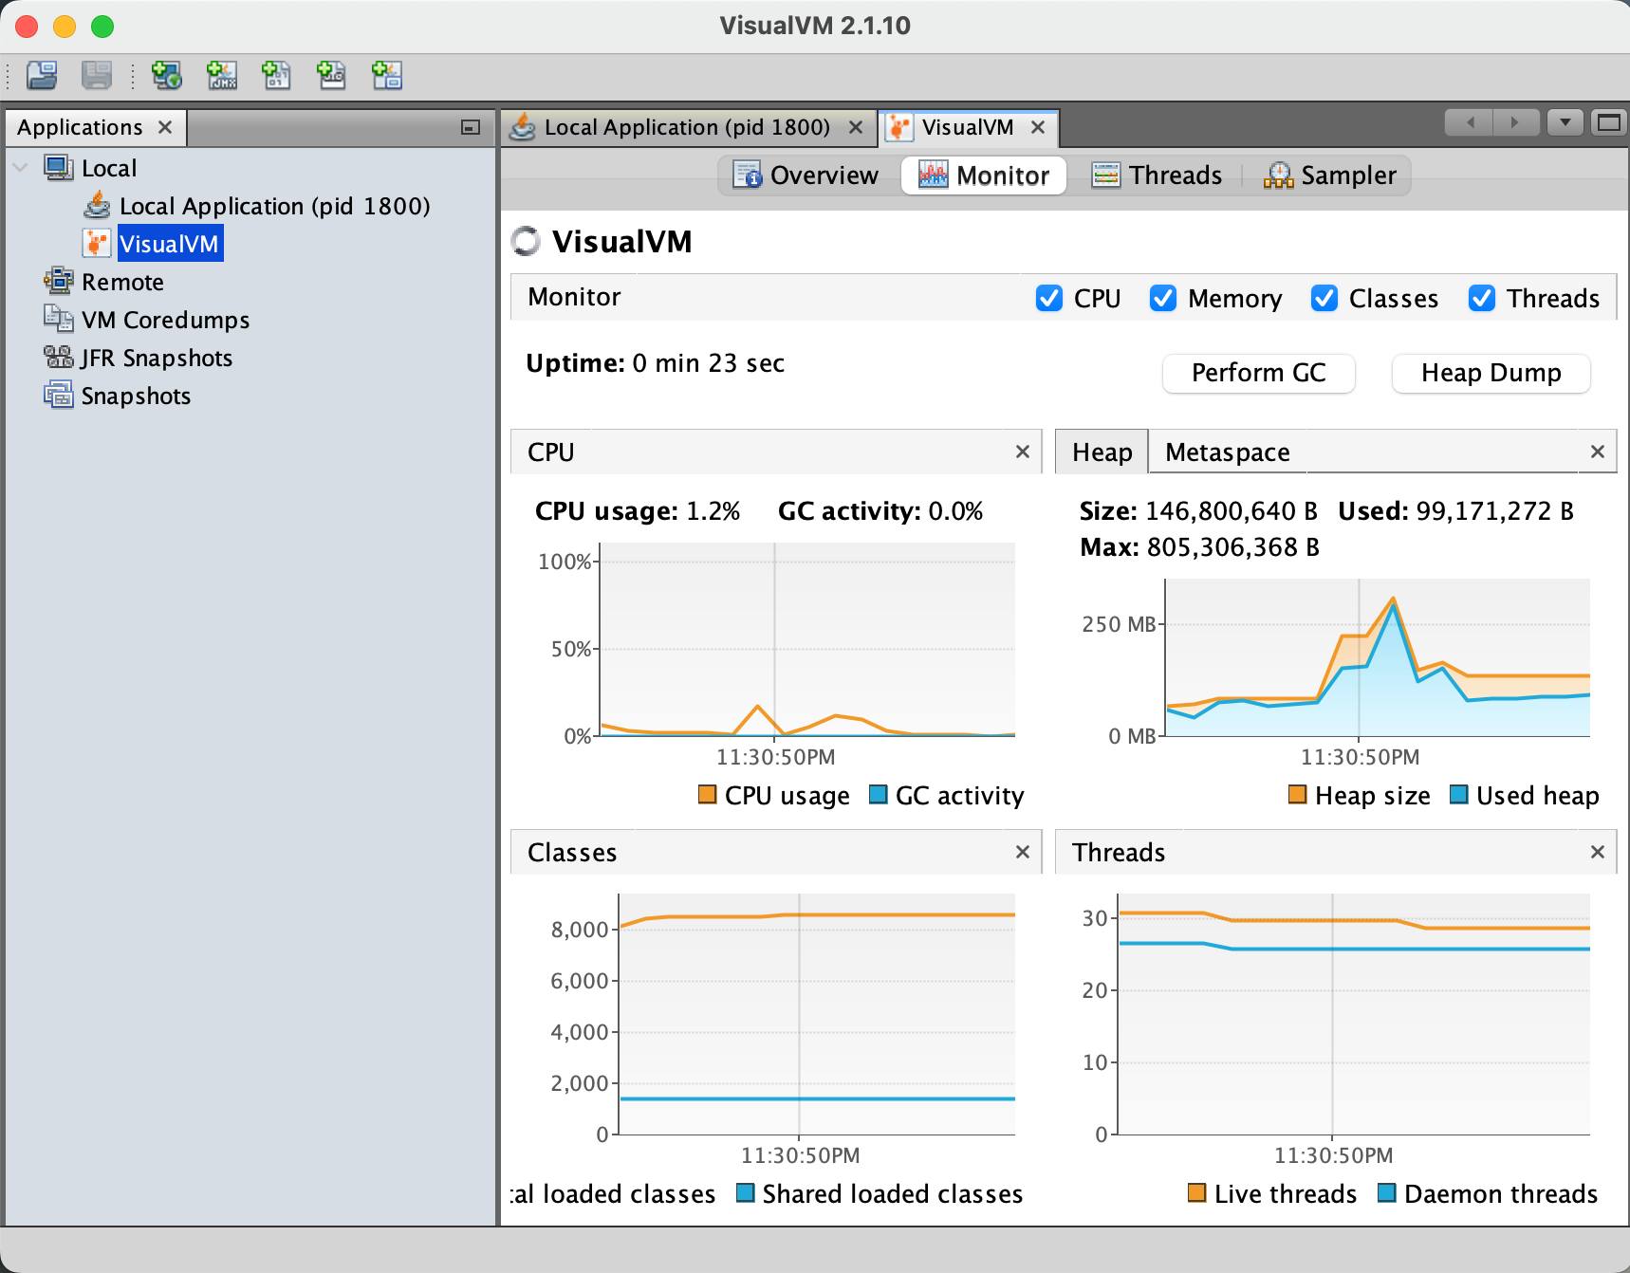
Task: Click the Heap Dump button
Action: [x=1491, y=373]
